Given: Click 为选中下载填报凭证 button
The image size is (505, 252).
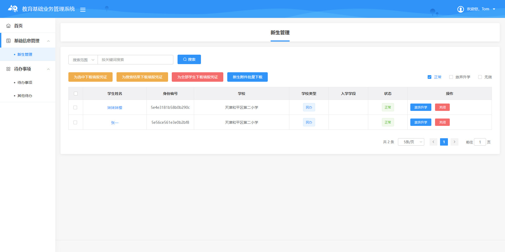Looking at the screenshot, I should 90,77.
